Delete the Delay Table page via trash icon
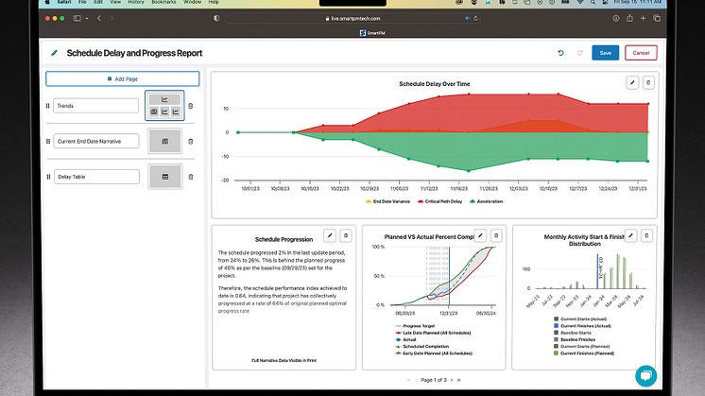This screenshot has height=396, width=705. tap(190, 176)
